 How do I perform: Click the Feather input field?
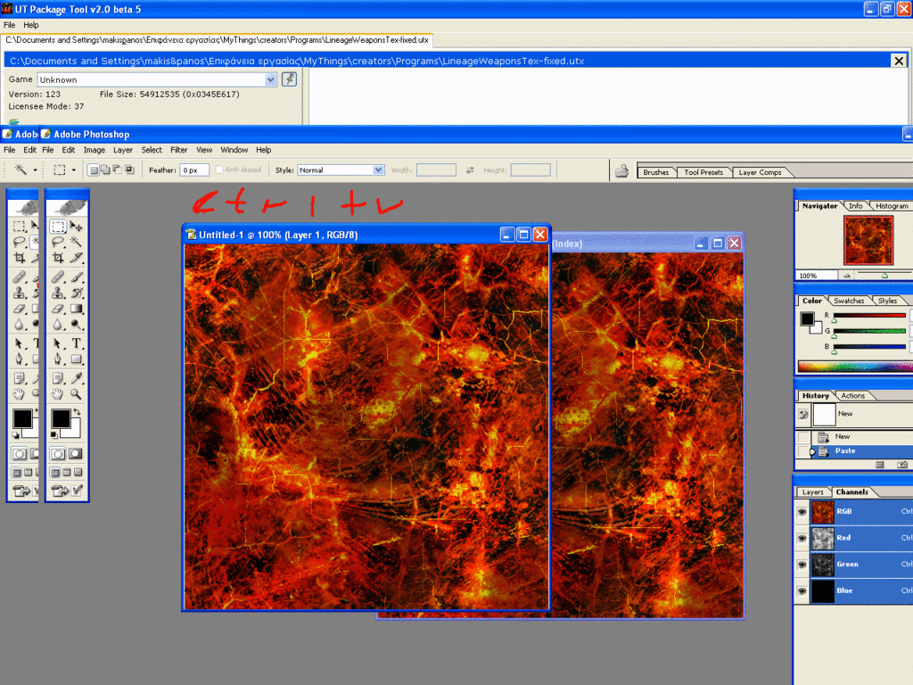[x=193, y=169]
